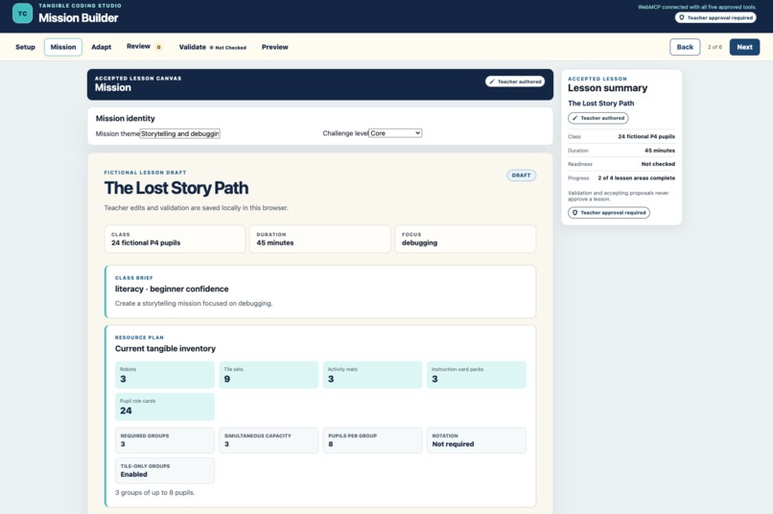The height and width of the screenshot is (514, 773).
Task: Click shield icon in header approval badge
Action: pos(682,18)
